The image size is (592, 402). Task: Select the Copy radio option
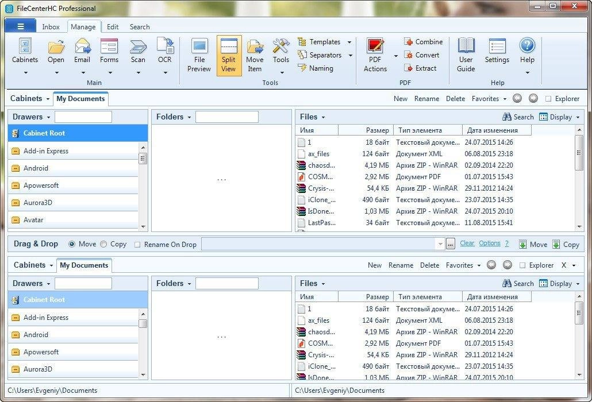pyautogui.click(x=103, y=245)
